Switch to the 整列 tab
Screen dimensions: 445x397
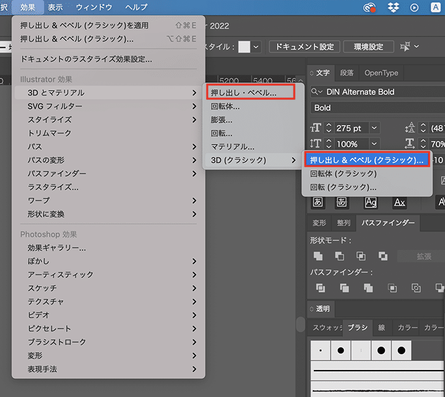pos(344,223)
